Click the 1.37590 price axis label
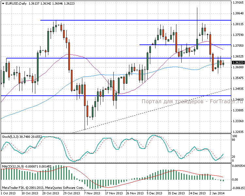The width and height of the screenshot is (245, 196). tap(238, 35)
